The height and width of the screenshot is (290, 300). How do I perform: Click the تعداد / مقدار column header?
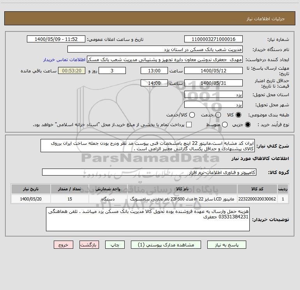70,189
